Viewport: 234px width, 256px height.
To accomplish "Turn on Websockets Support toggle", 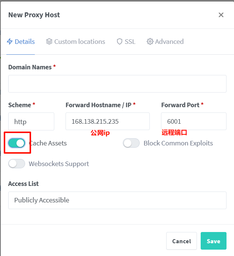I will pos(16,163).
